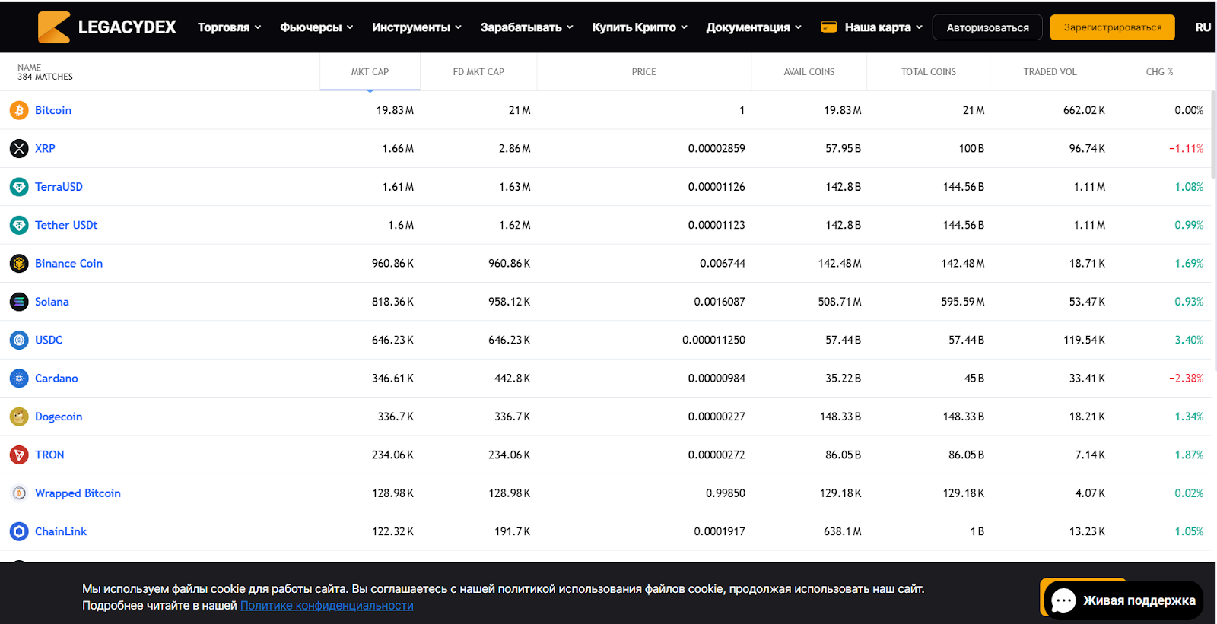Screen dimensions: 1217x624
Task: Sort by the FD MKT CAP column
Action: [x=478, y=72]
